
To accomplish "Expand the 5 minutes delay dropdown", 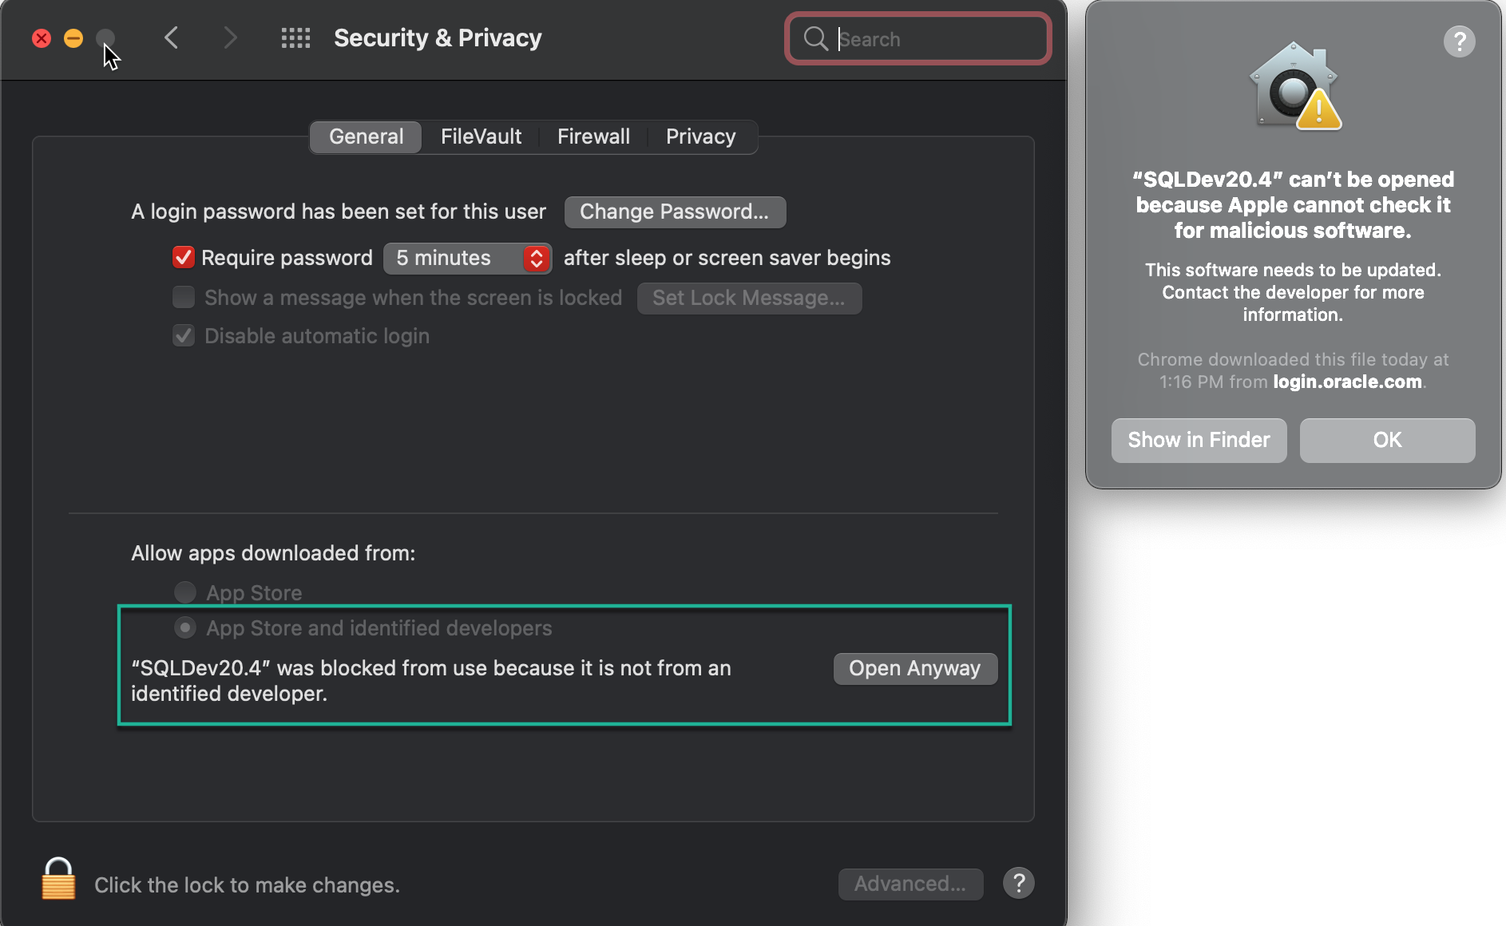I will (467, 258).
